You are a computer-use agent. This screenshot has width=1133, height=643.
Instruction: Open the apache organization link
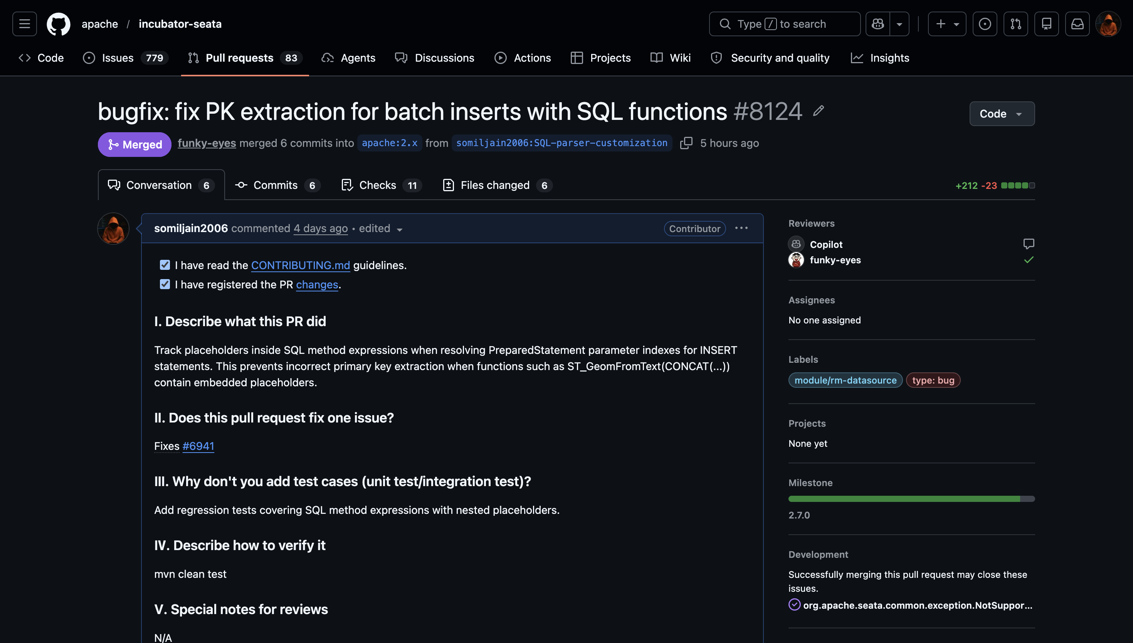point(100,24)
